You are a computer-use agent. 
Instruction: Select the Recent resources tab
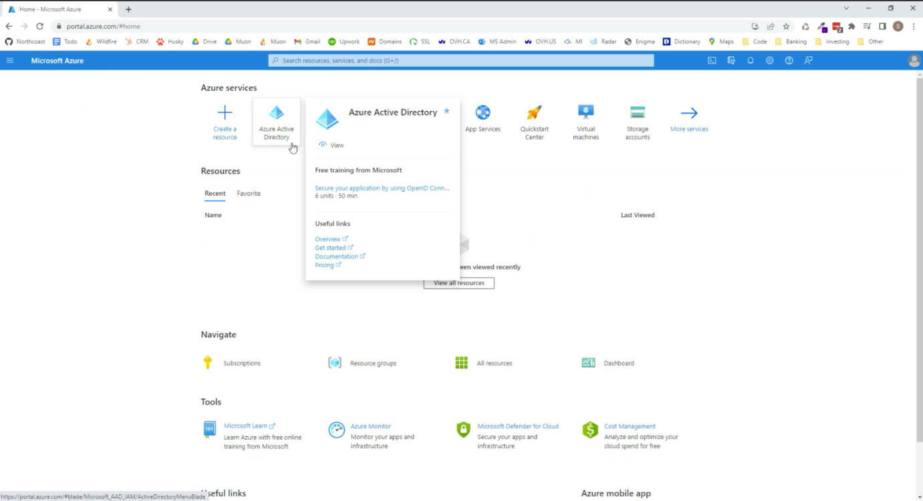(x=215, y=193)
